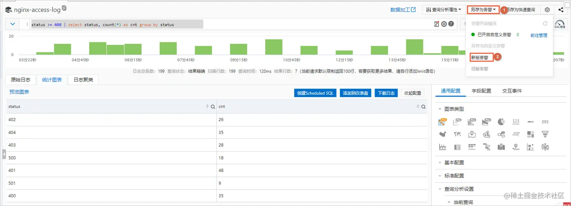Sort the status column
This screenshot has width=571, height=206.
click(207, 107)
